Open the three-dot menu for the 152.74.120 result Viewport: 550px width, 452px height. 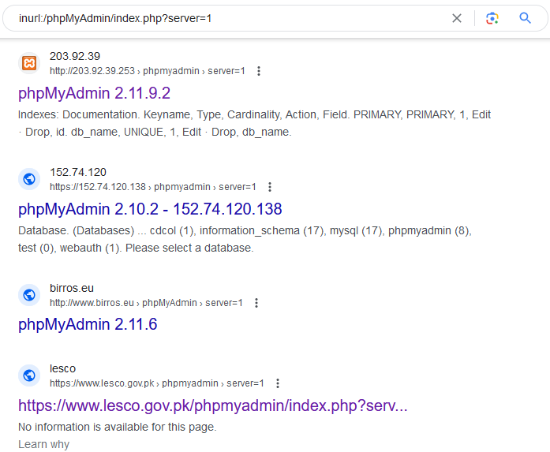(269, 187)
